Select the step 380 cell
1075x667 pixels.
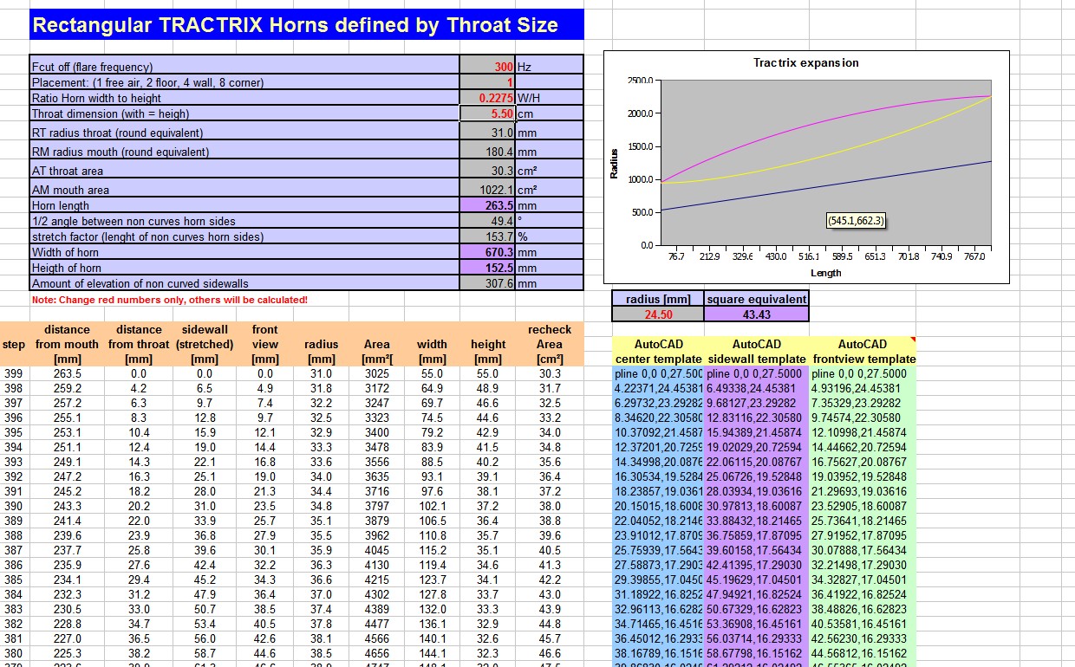point(14,653)
